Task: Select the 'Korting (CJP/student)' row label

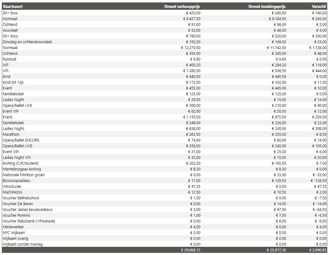Action: (21, 163)
